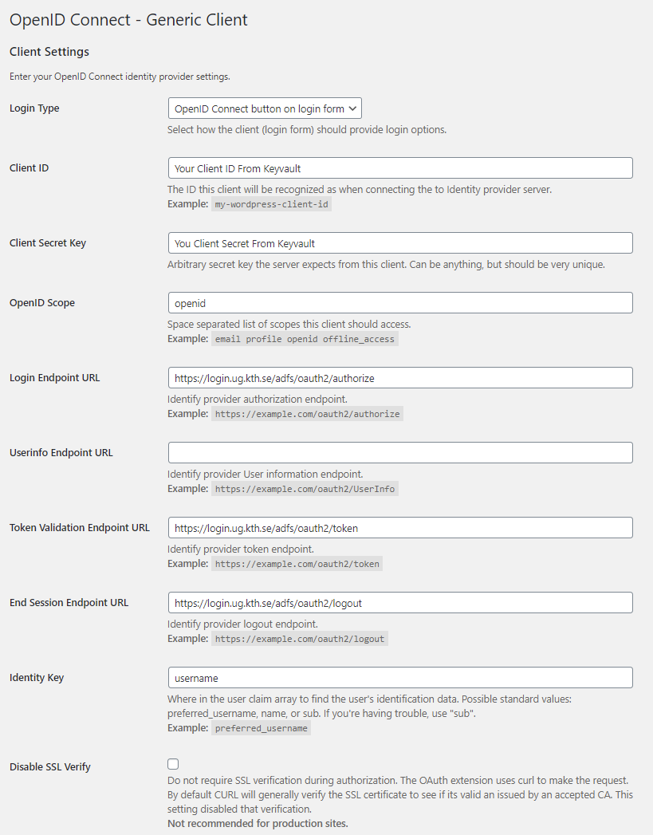The height and width of the screenshot is (835, 653).
Task: Click the my-wordpress-client-id example code
Action: pyautogui.click(x=272, y=204)
